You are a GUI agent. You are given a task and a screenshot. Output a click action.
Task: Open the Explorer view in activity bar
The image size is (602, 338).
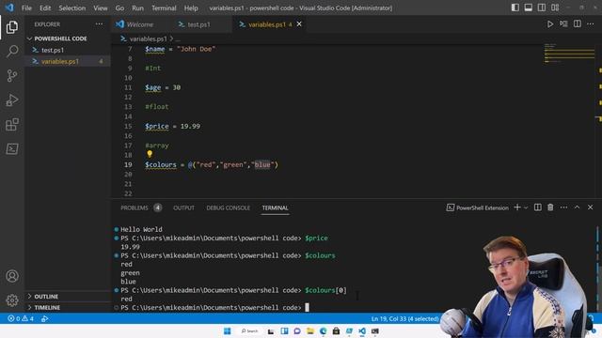(12, 27)
